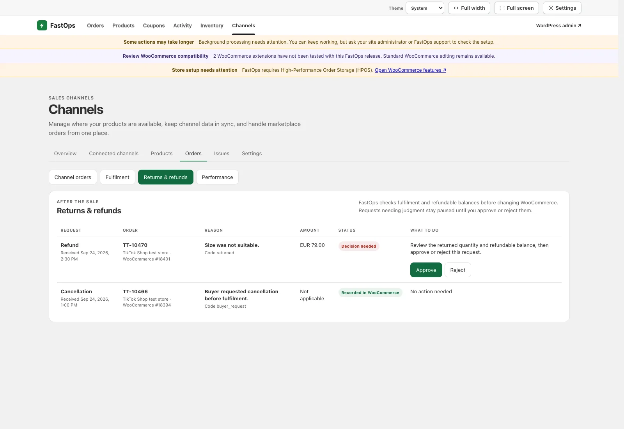Switch to the channel Settings tab

tap(252, 154)
